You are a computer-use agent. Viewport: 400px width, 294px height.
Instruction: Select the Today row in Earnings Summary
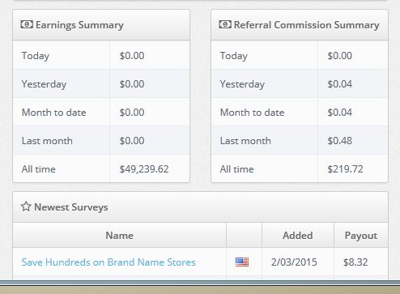click(x=101, y=55)
